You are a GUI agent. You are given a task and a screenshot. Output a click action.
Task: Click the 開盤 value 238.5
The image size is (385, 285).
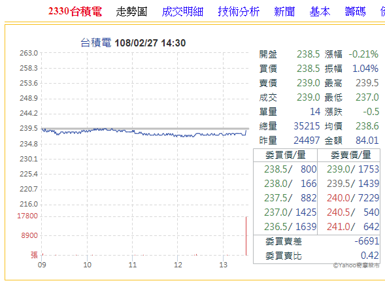pyautogui.click(x=308, y=54)
